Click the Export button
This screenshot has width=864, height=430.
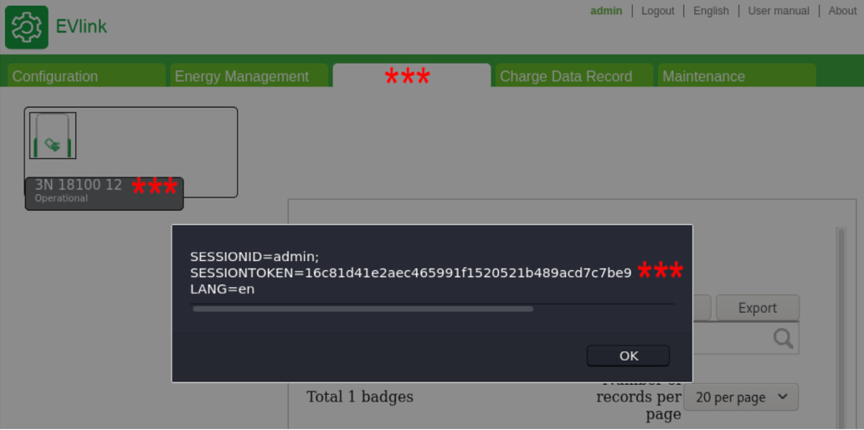pyautogui.click(x=758, y=308)
